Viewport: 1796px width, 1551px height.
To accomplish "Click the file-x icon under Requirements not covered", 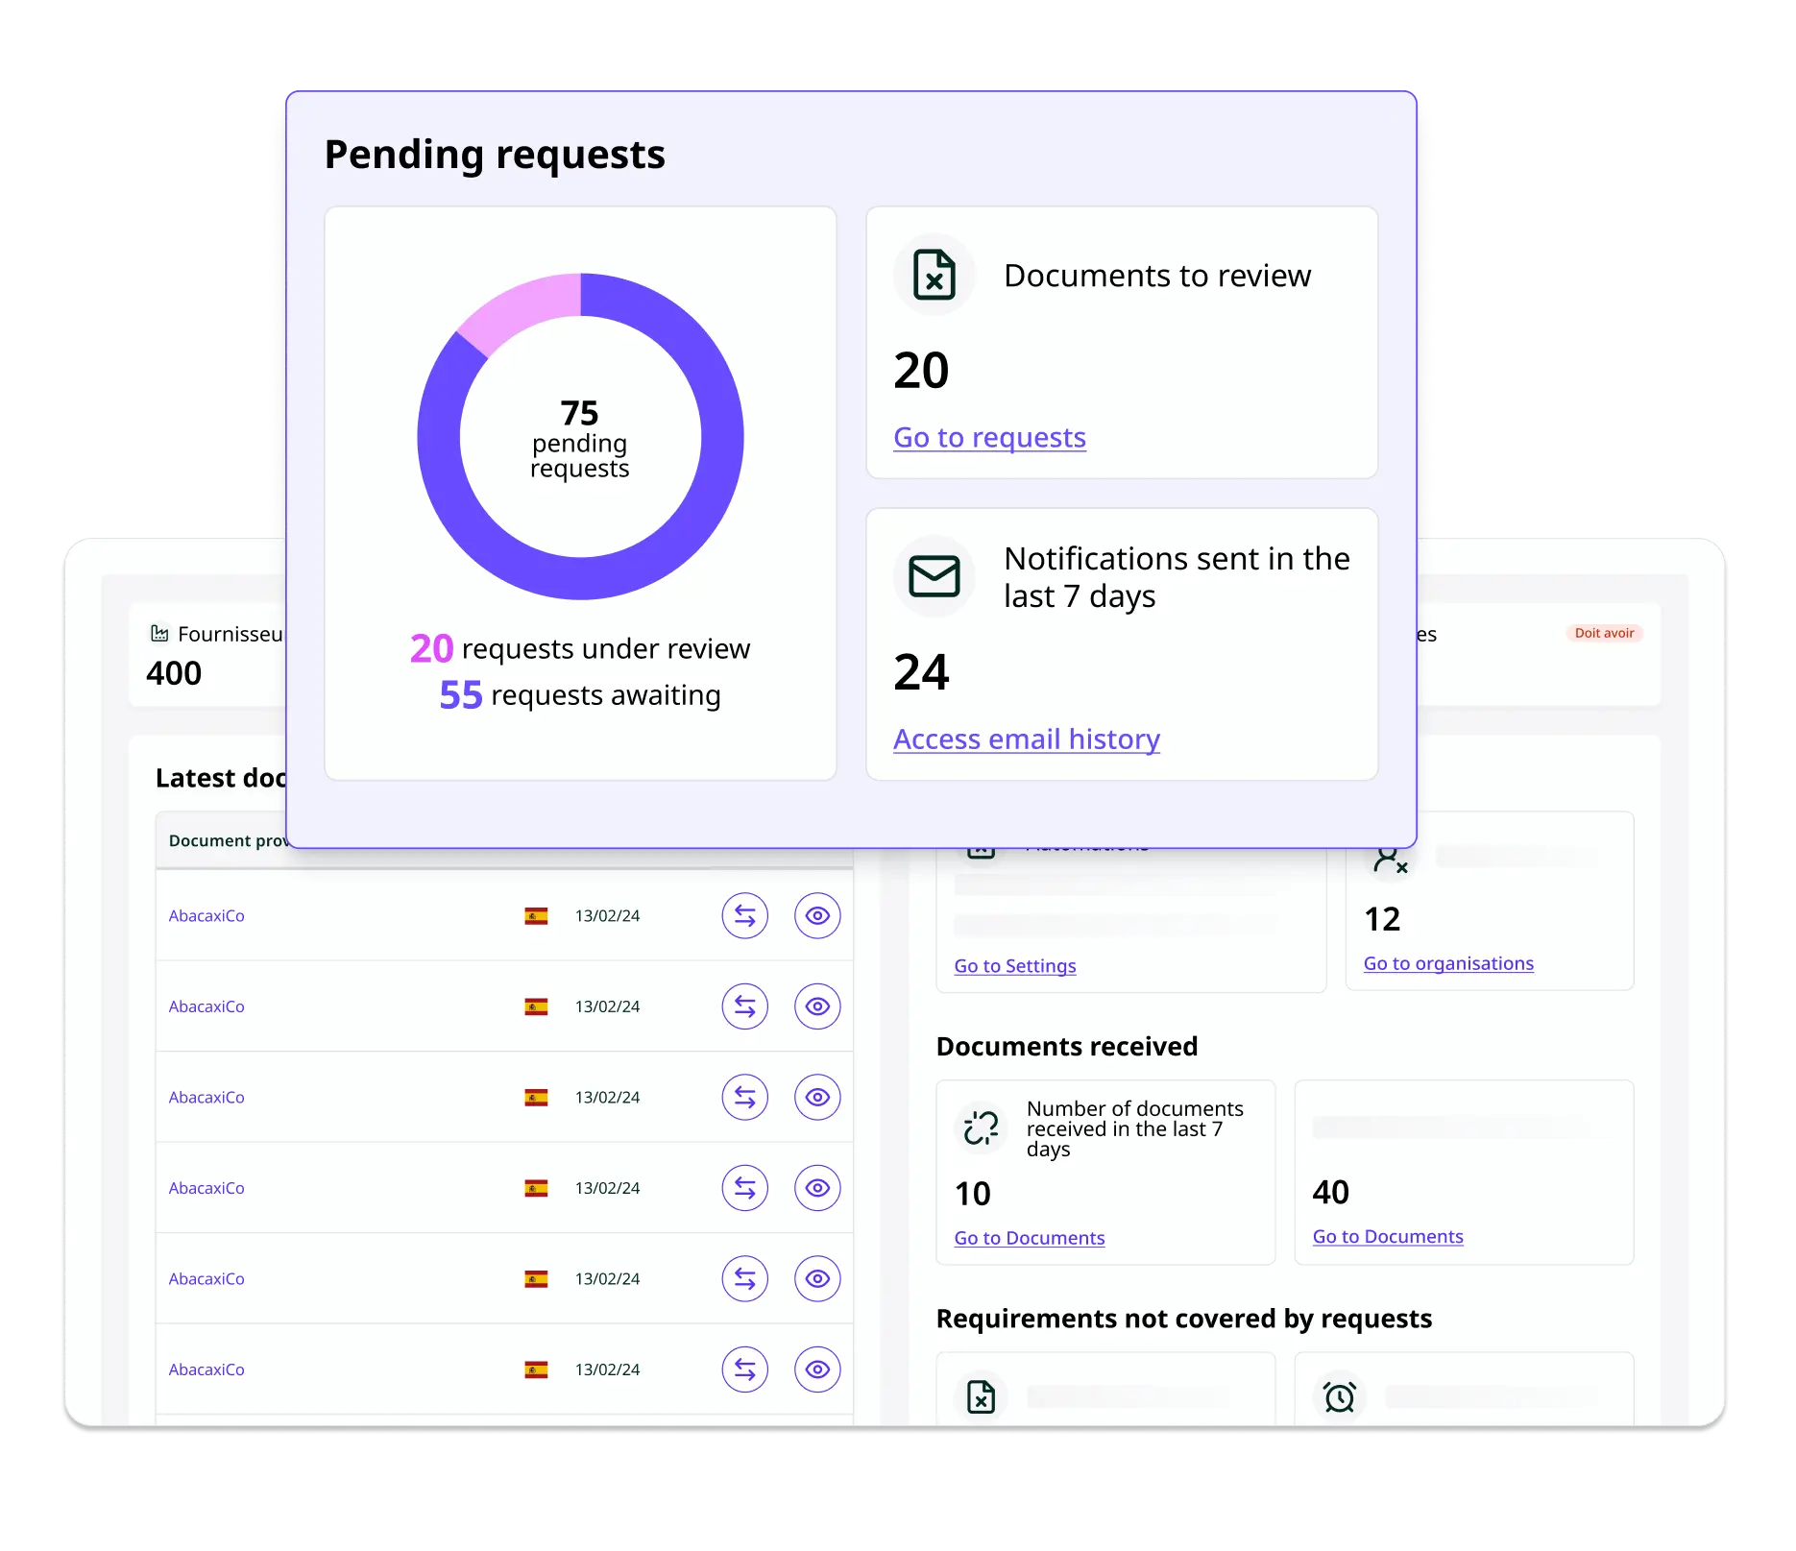I will pyautogui.click(x=981, y=1396).
